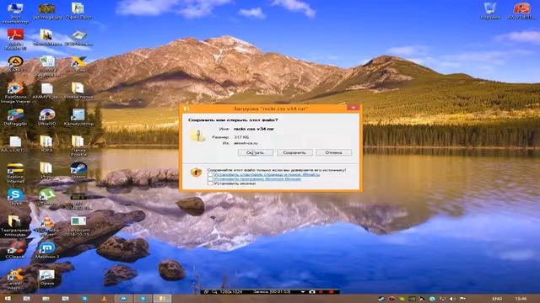Launch the UltraISO desktop shortcut

click(x=47, y=118)
